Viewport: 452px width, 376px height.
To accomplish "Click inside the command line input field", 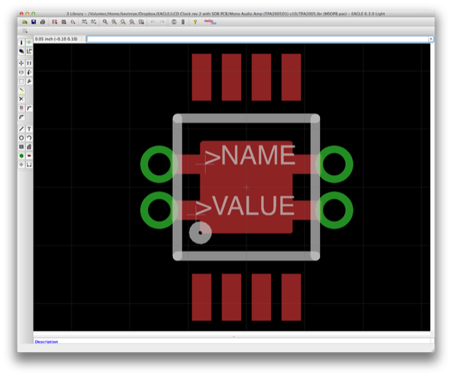I will 257,39.
